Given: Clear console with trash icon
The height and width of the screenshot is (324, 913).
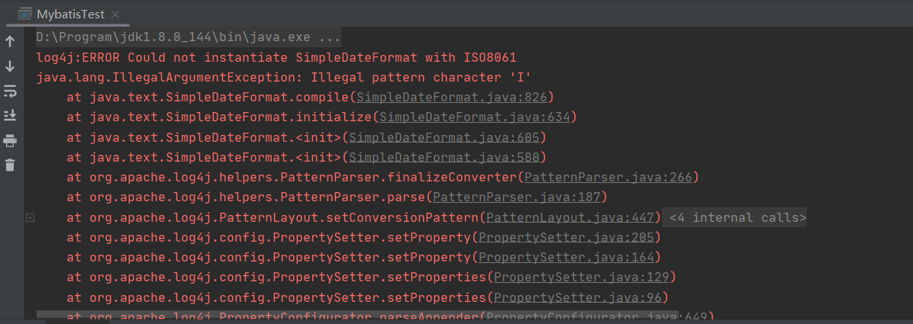Looking at the screenshot, I should click(10, 165).
